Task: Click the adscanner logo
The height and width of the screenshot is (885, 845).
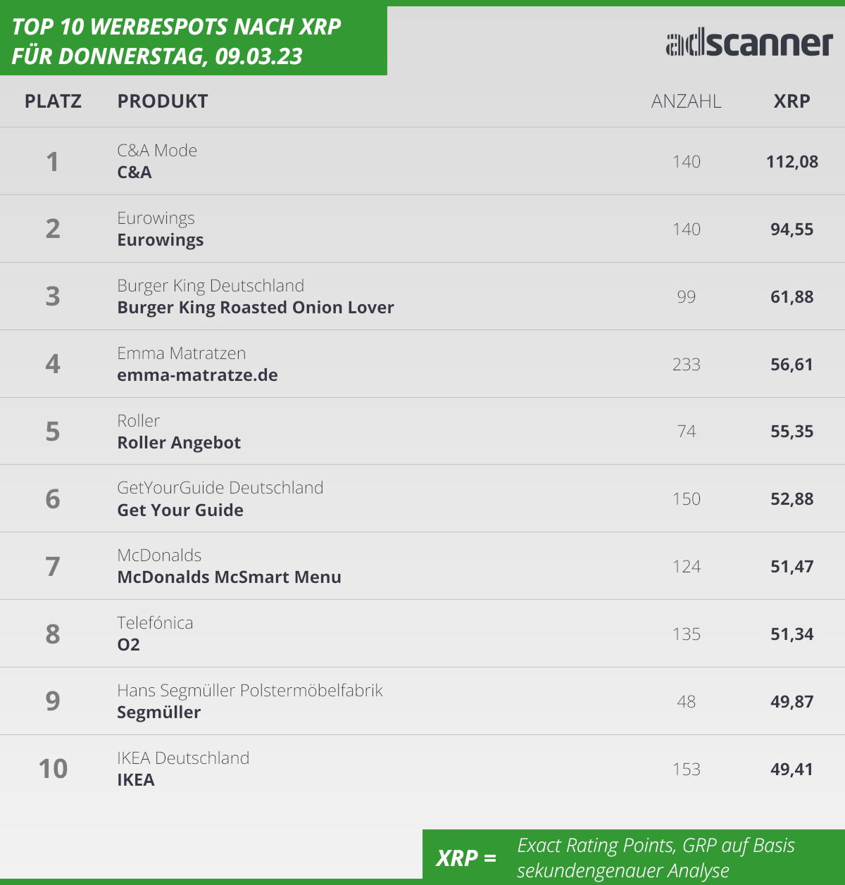Action: pos(749,44)
